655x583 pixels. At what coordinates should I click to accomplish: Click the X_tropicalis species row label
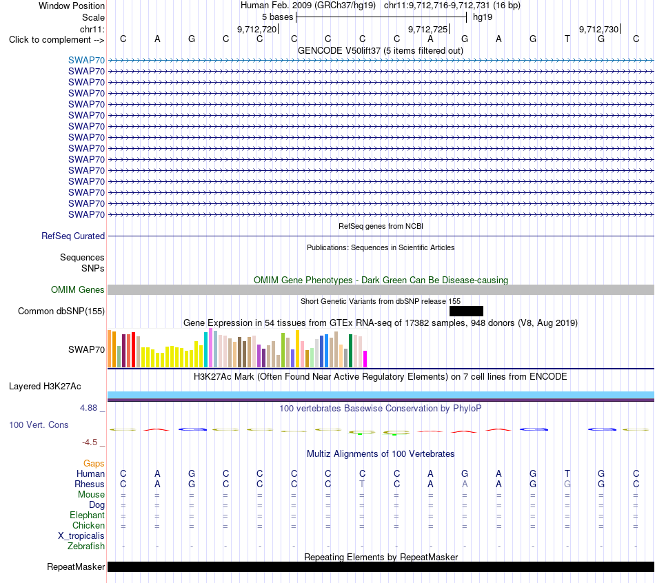pos(81,536)
